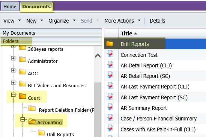Click the Drill Reports tree folder icon

(41, 132)
